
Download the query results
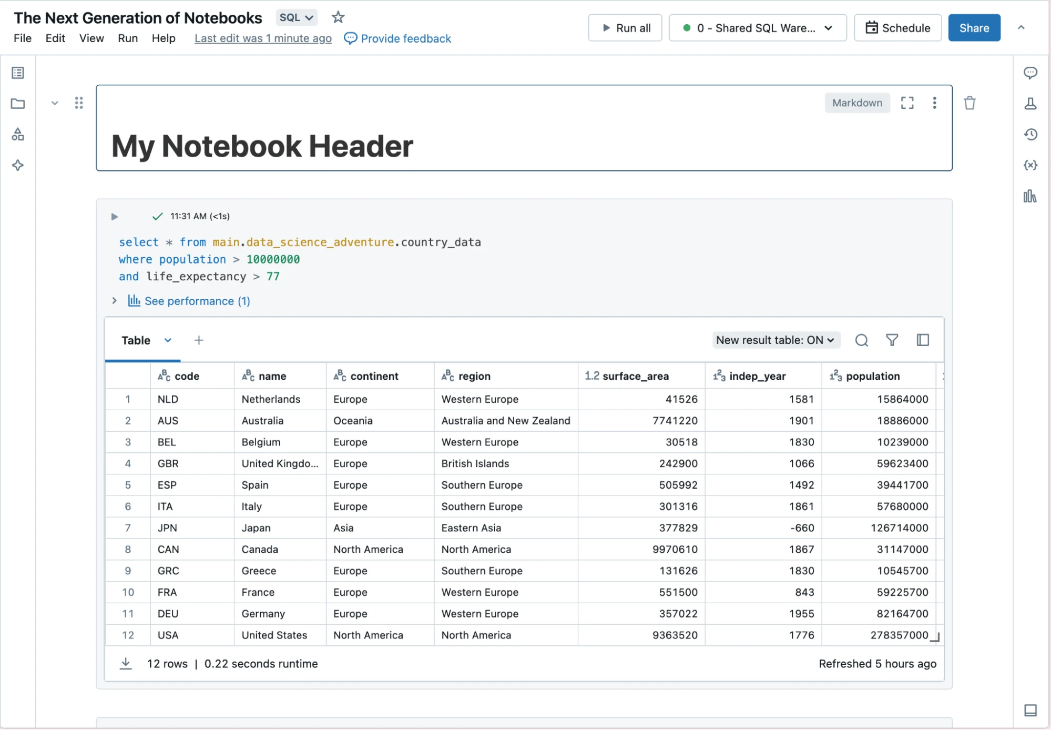click(126, 663)
